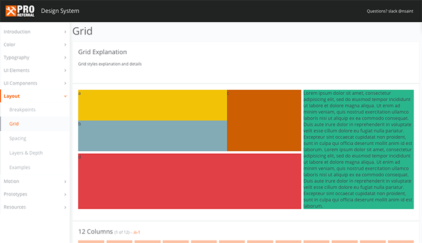Screen dimensions: 422x243
Task: Click the 12 Columns heading
Action: point(95,232)
